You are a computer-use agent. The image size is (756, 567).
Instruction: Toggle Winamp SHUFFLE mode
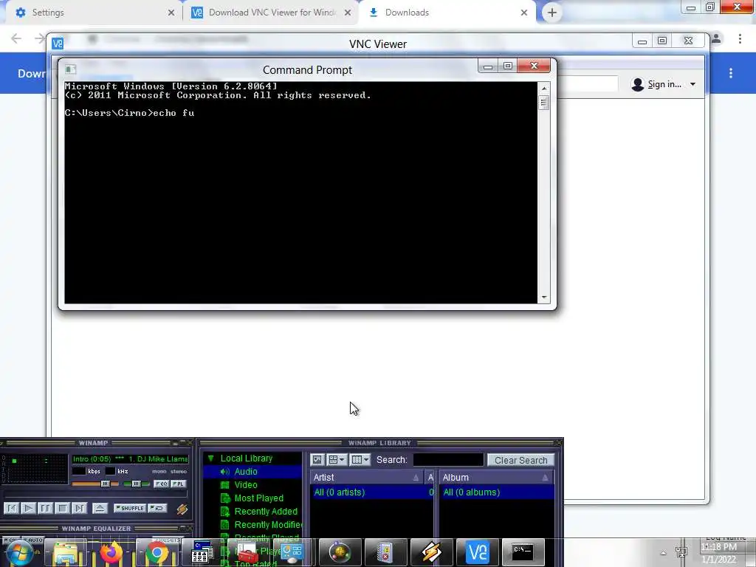(130, 508)
